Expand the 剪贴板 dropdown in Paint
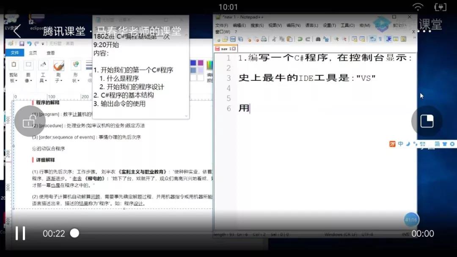The width and height of the screenshot is (457, 257). pyautogui.click(x=14, y=78)
